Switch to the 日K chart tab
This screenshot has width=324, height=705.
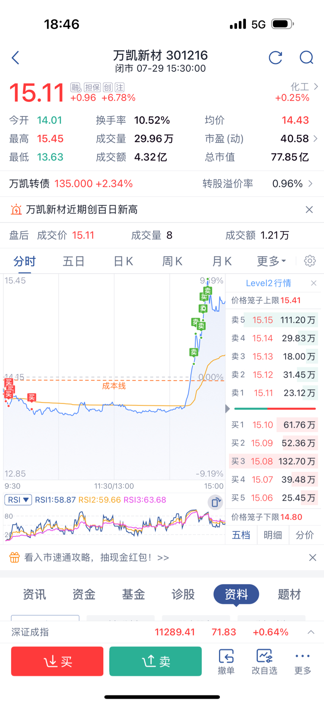pyautogui.click(x=123, y=261)
